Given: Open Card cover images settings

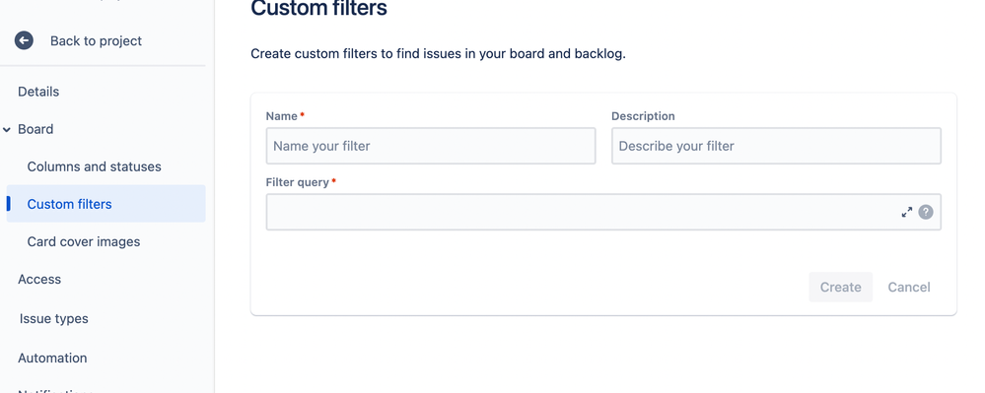Looking at the screenshot, I should tap(84, 241).
